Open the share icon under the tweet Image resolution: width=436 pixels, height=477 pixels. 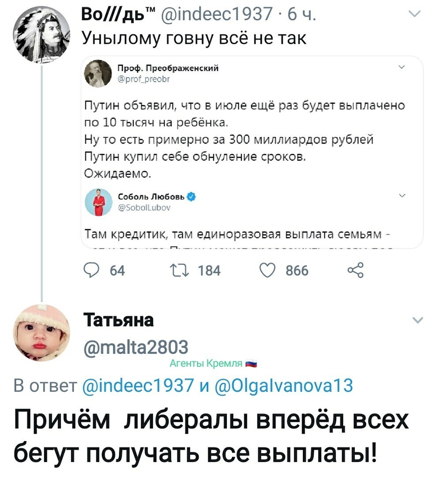(355, 270)
